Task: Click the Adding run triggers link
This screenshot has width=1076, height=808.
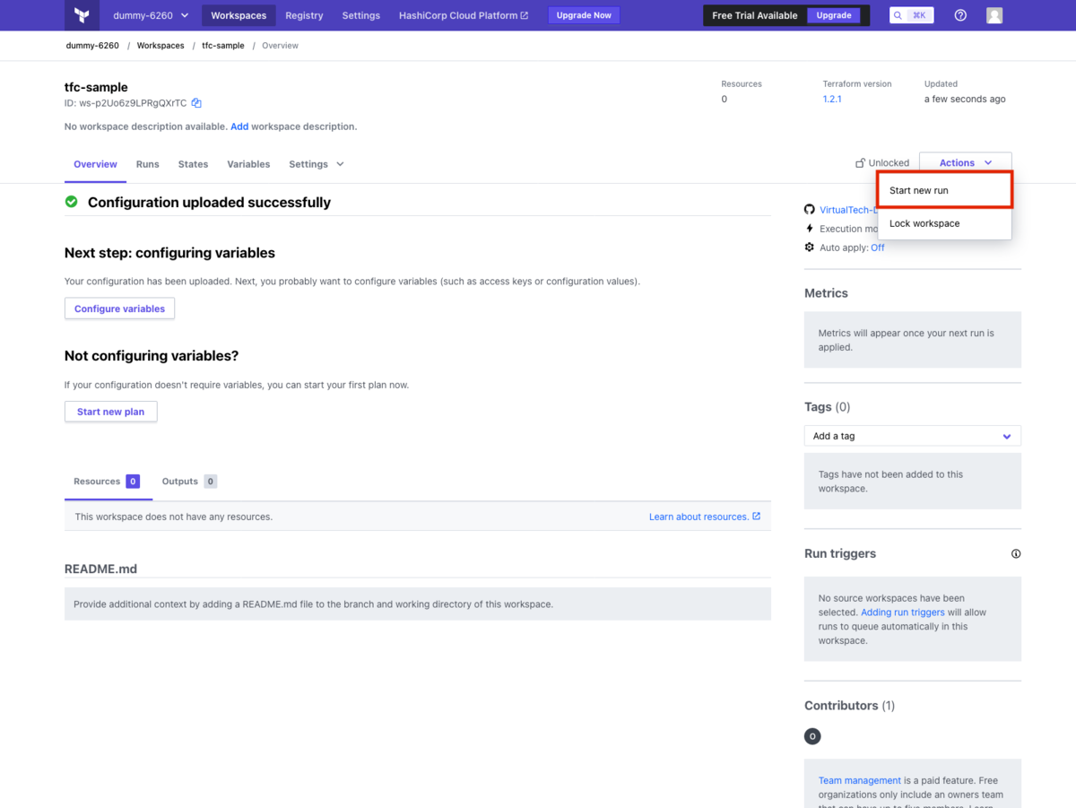Action: tap(903, 613)
